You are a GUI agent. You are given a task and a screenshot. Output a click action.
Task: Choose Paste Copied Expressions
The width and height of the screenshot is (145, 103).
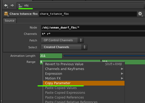(x=84, y=93)
